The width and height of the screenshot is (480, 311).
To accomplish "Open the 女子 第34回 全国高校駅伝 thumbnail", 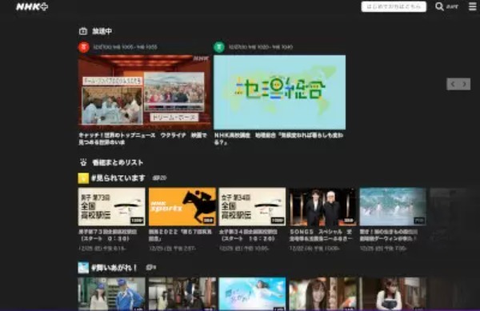I will point(252,207).
